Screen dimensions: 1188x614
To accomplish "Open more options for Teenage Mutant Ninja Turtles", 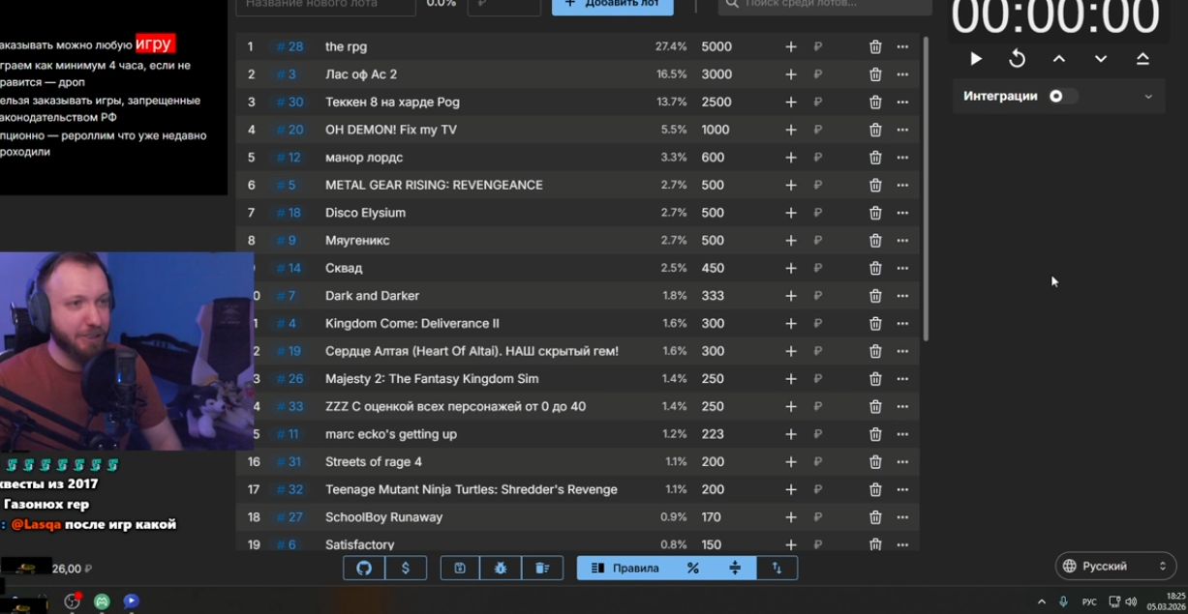I will point(902,489).
